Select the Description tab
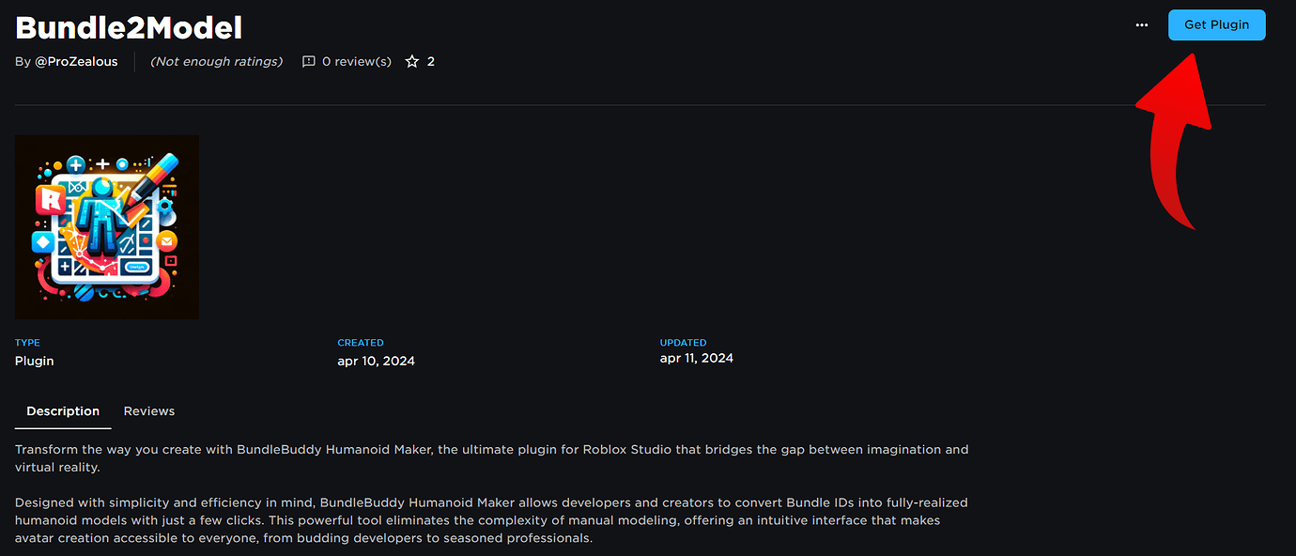 point(62,410)
